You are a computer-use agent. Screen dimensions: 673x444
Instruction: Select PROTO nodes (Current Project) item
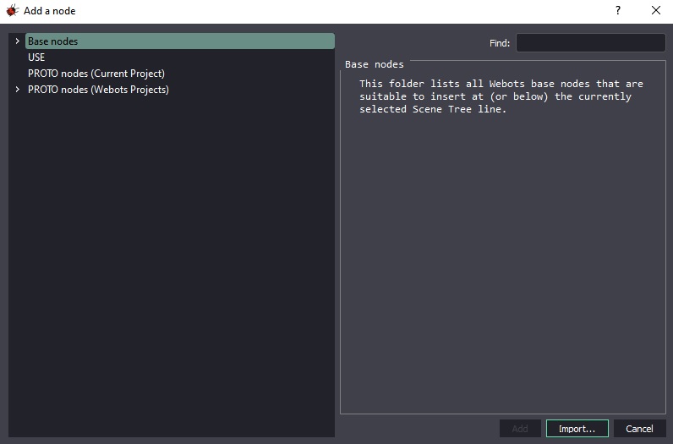click(96, 74)
